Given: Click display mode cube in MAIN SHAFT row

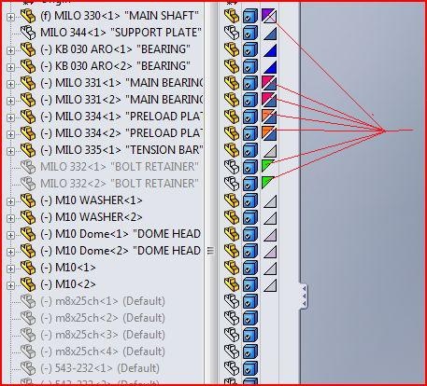Looking at the screenshot, I should point(250,16).
